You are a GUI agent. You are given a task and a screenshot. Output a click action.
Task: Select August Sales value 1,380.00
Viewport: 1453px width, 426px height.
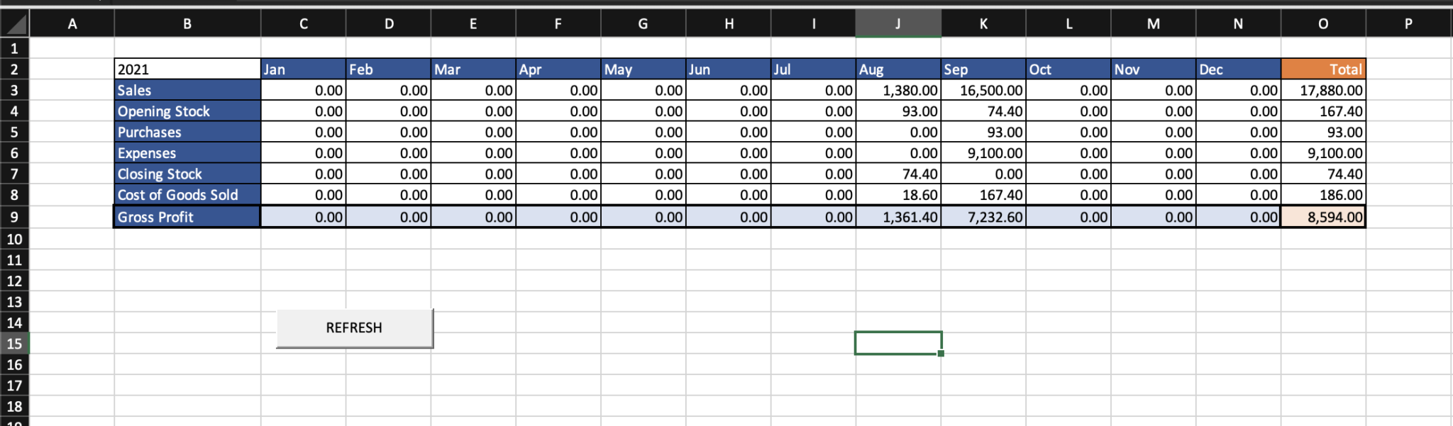pos(898,91)
